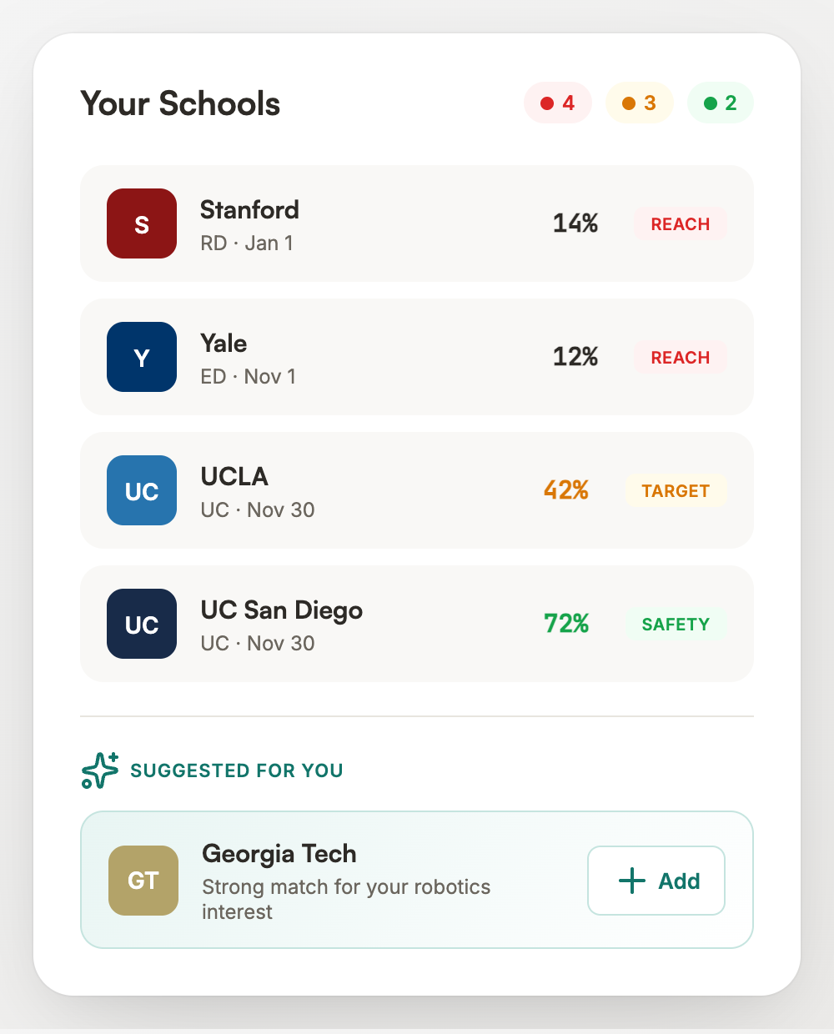The image size is (834, 1034).
Task: Click the Georgia Tech gold GT logo
Action: [143, 881]
